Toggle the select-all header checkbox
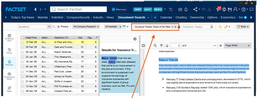The height and width of the screenshot is (98, 258). [22, 38]
